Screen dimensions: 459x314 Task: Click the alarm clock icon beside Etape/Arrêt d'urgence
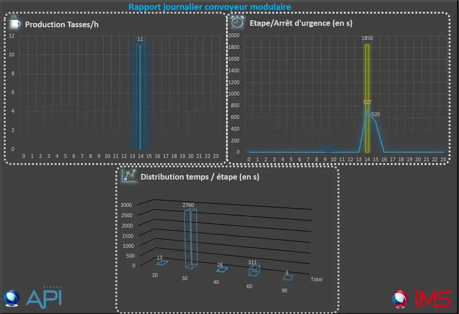point(237,22)
